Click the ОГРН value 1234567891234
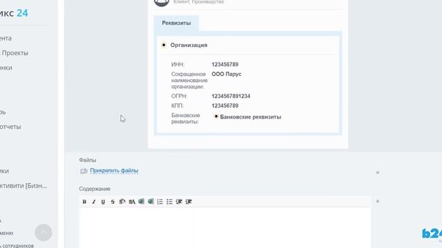Image resolution: width=442 pixels, height=248 pixels. coord(231,96)
